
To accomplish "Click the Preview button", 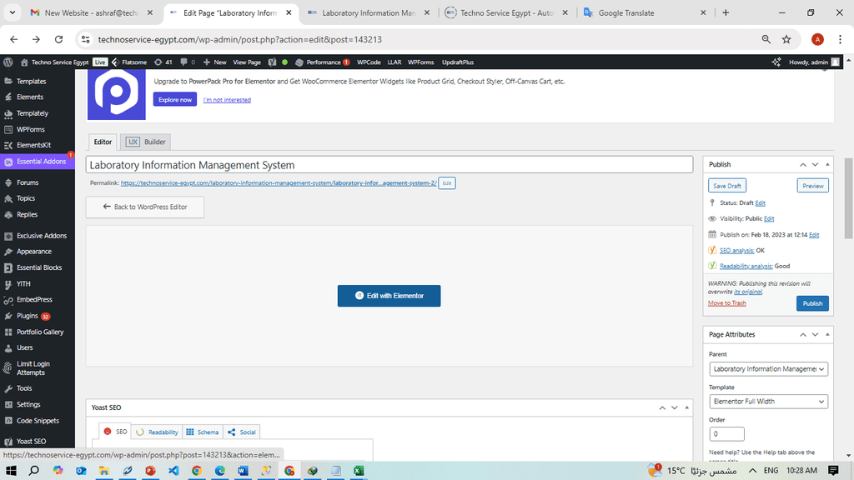I will [812, 186].
